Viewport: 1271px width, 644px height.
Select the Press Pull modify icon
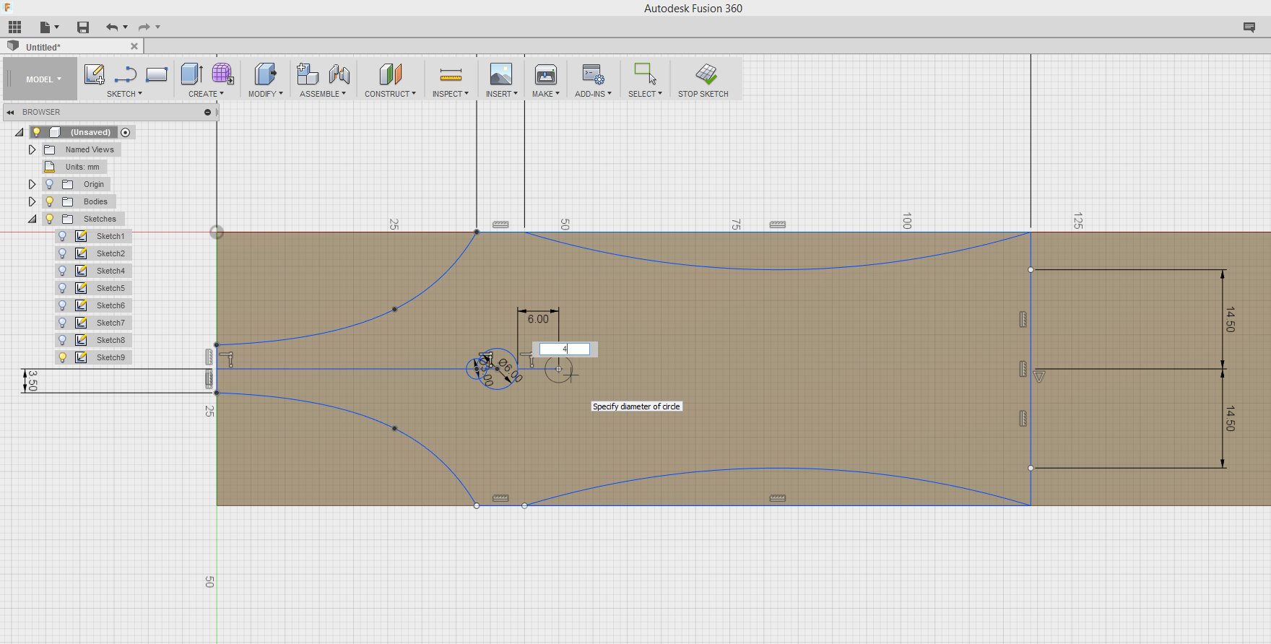(x=265, y=74)
